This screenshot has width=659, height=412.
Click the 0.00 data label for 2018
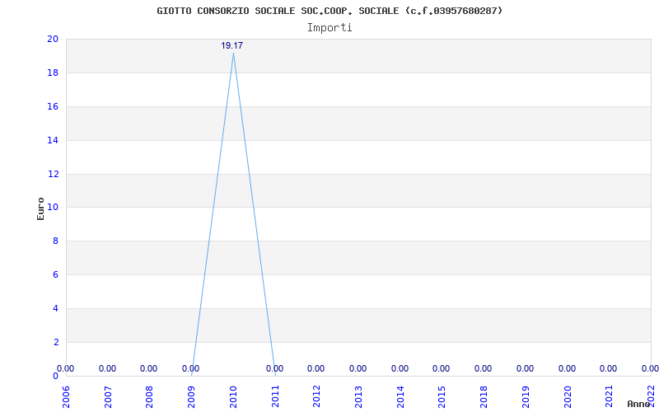(x=484, y=368)
